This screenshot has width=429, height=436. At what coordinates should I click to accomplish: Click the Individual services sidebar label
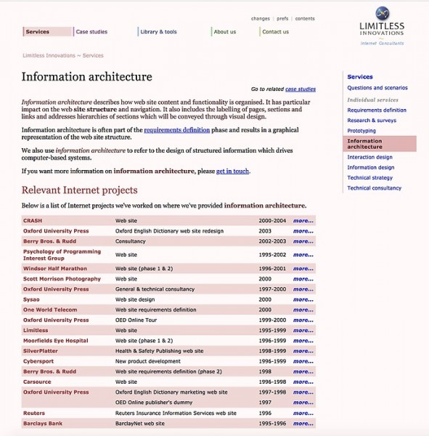372,100
